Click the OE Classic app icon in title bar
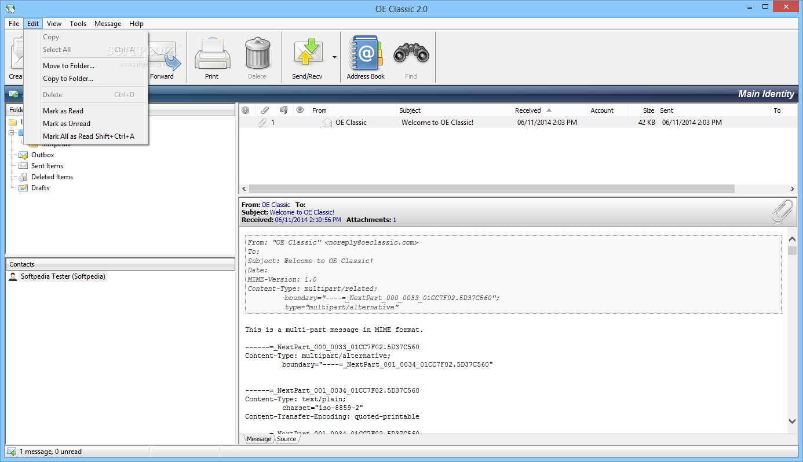The height and width of the screenshot is (462, 803). coord(10,9)
